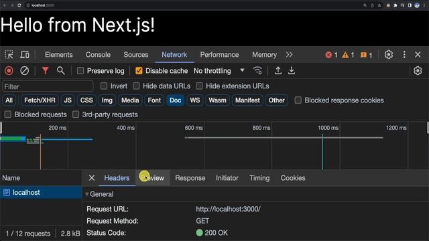Check the Invert filter checkbox
This screenshot has height=241, width=429.
tap(104, 86)
